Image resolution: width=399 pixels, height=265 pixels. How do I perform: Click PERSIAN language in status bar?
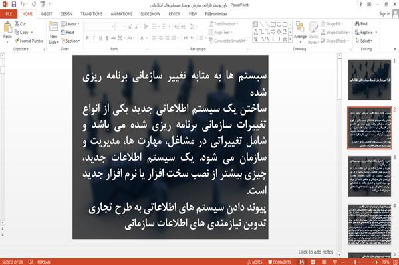(44, 262)
